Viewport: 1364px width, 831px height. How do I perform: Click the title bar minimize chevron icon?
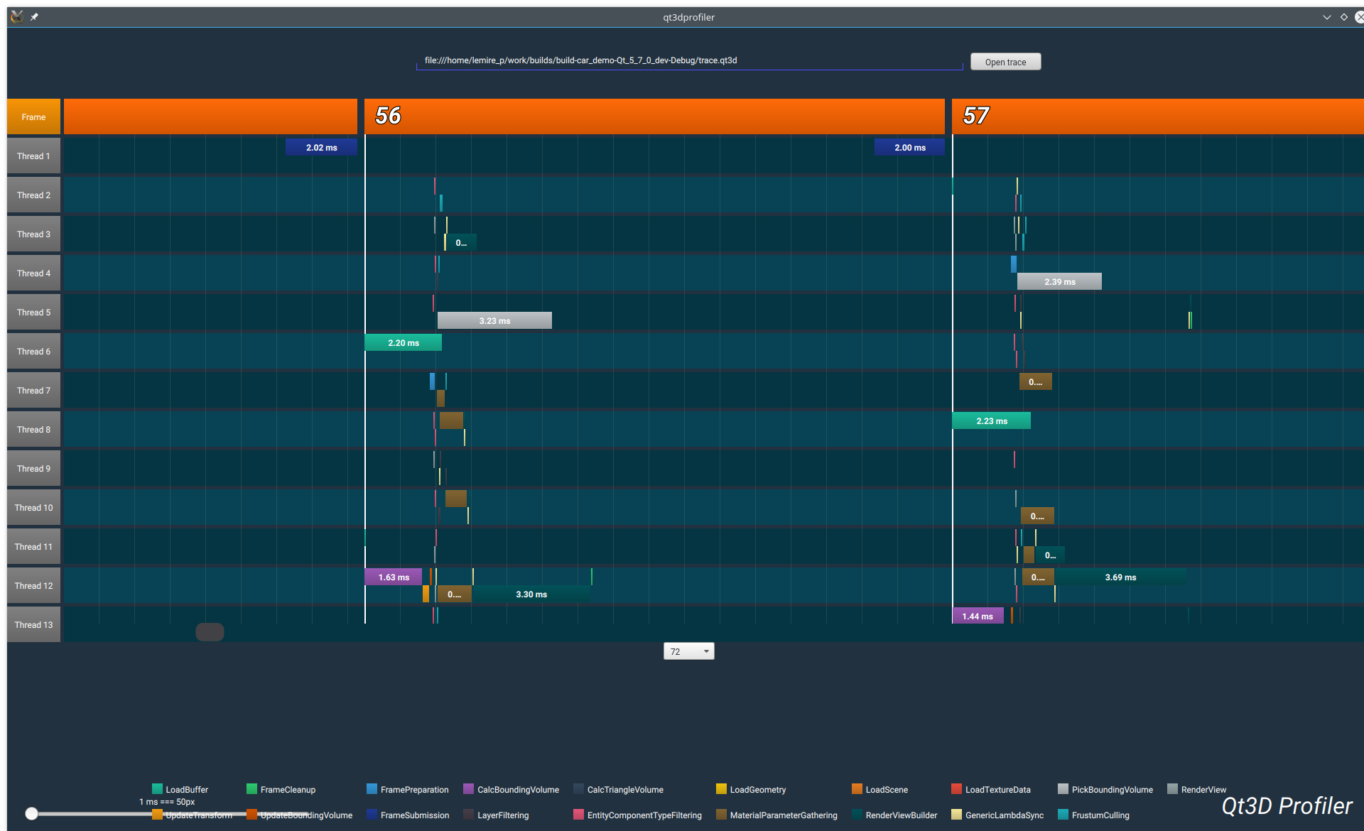(1326, 17)
